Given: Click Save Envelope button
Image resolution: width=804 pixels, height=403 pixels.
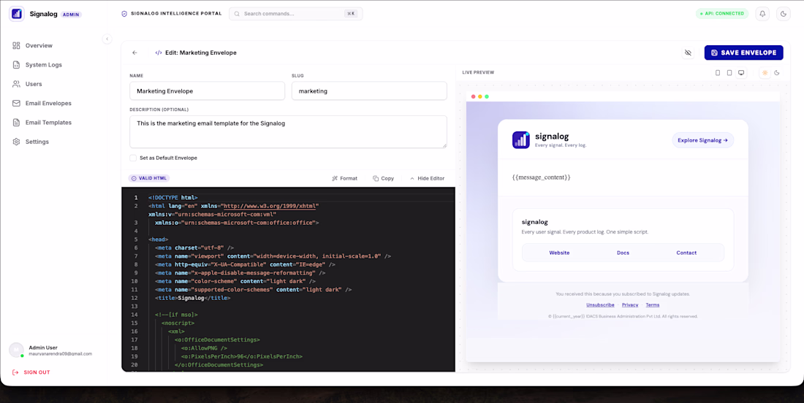Looking at the screenshot, I should [x=743, y=53].
